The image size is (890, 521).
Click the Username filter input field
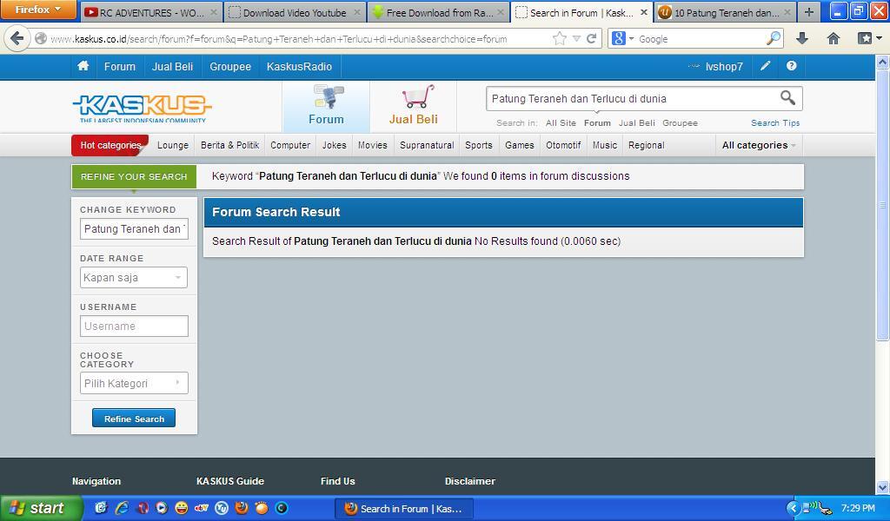134,326
